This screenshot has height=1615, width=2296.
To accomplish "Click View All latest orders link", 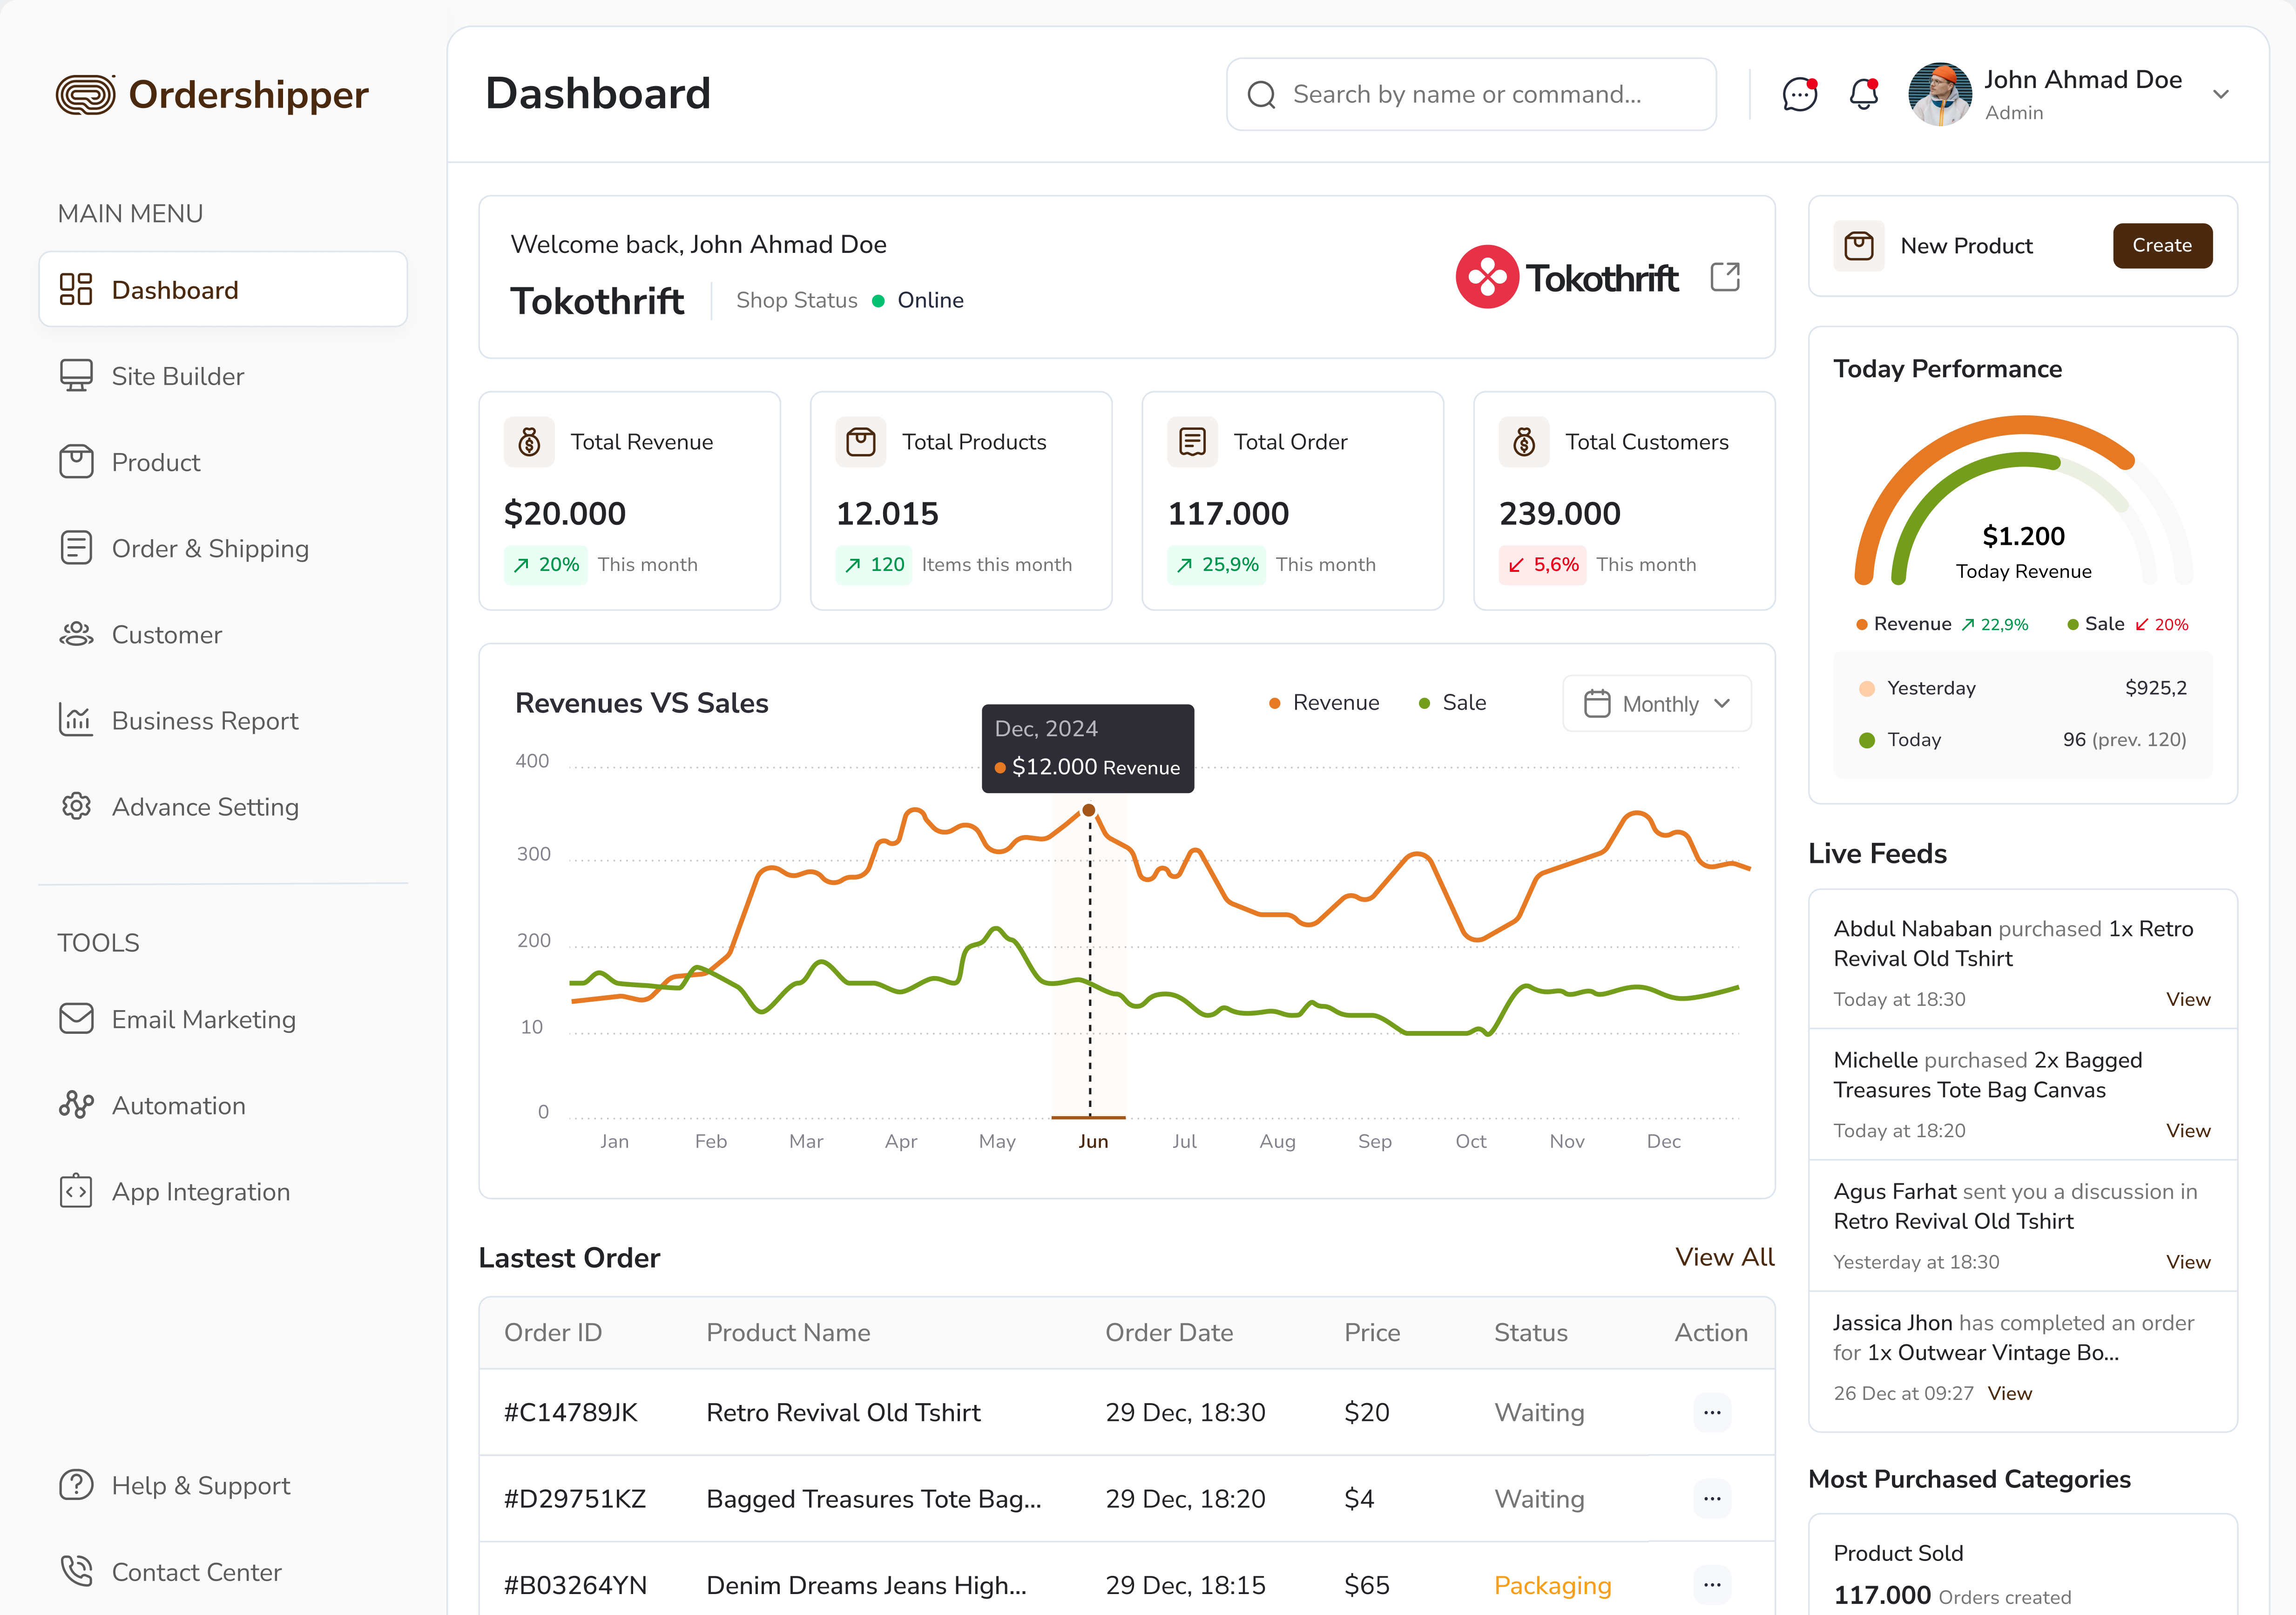I will click(x=1724, y=1258).
